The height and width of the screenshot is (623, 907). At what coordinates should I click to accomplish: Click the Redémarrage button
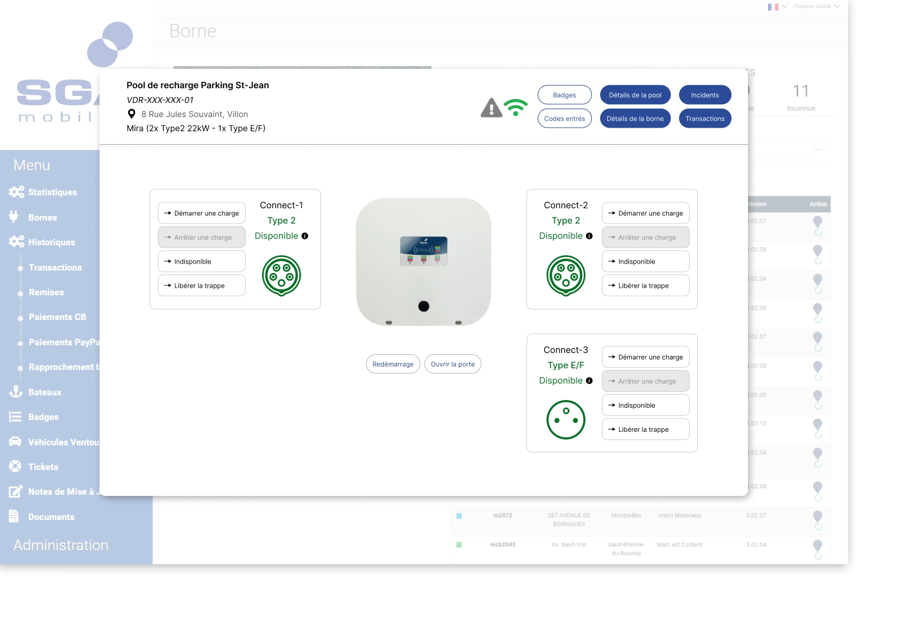tap(393, 364)
